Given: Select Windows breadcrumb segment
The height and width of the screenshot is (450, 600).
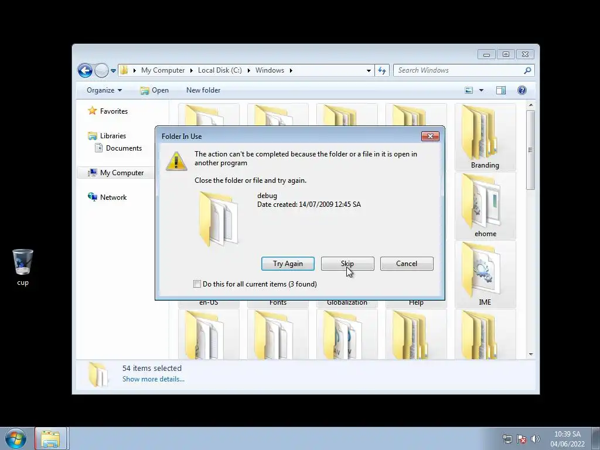Looking at the screenshot, I should tap(270, 70).
